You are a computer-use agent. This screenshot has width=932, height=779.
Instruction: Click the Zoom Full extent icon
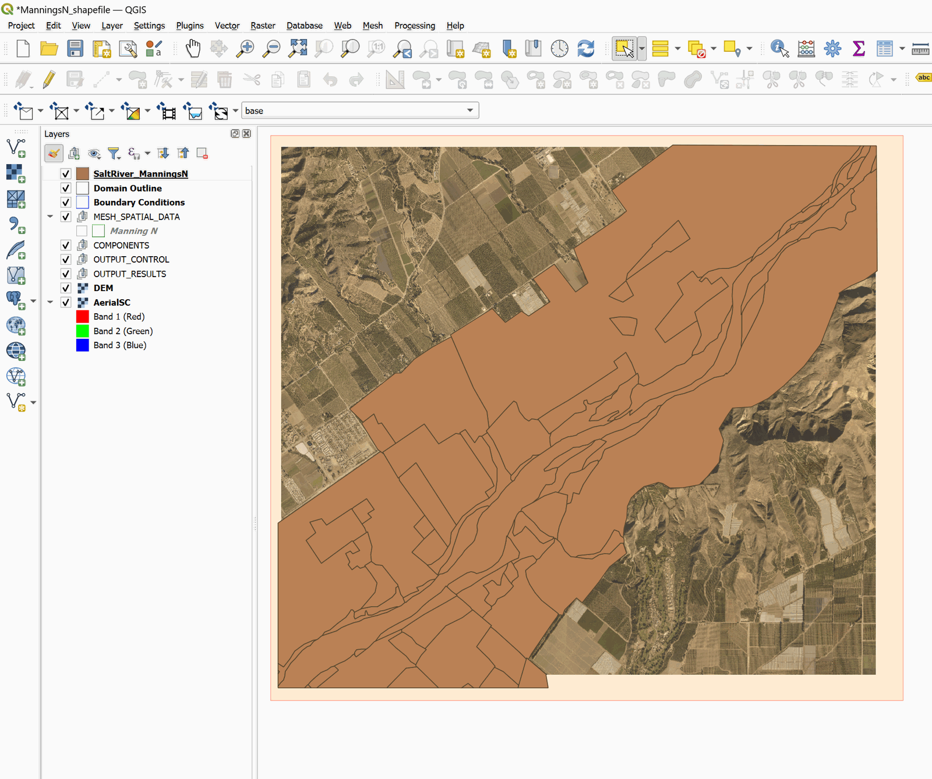298,48
